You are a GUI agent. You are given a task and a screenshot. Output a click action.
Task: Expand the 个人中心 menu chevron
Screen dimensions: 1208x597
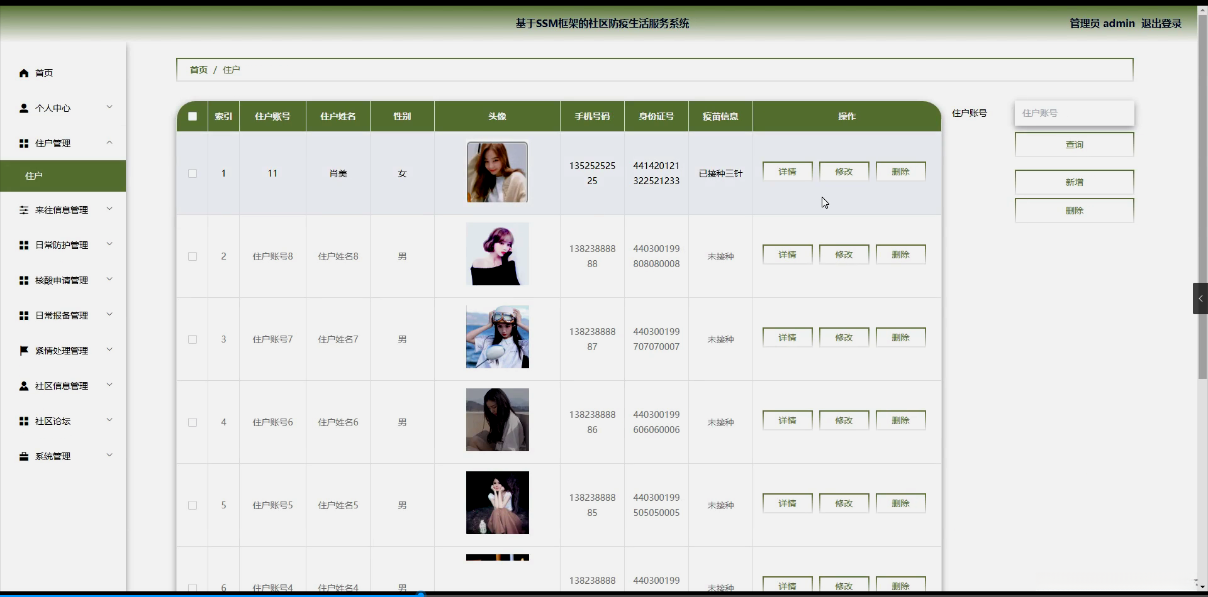(x=109, y=107)
